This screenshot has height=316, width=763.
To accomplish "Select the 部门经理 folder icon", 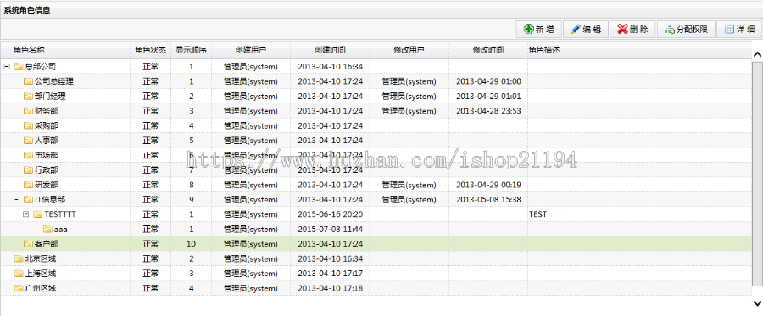I will click(28, 97).
